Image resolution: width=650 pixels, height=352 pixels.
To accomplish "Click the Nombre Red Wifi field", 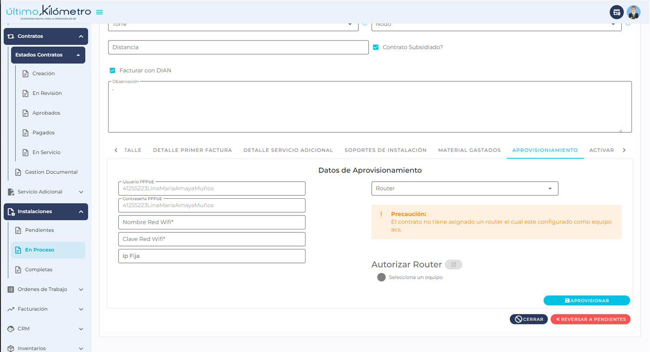I will click(x=212, y=222).
